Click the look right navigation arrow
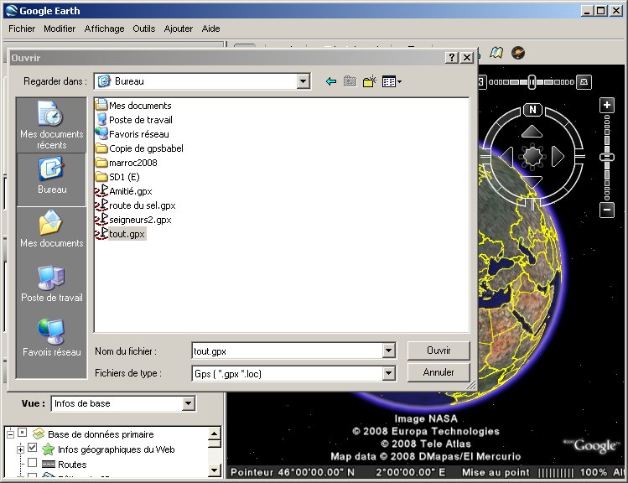 tap(558, 156)
